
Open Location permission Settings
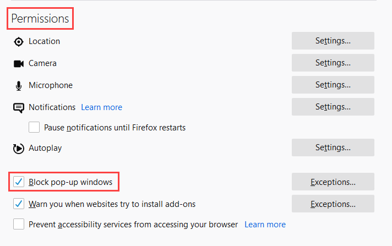pyautogui.click(x=333, y=41)
